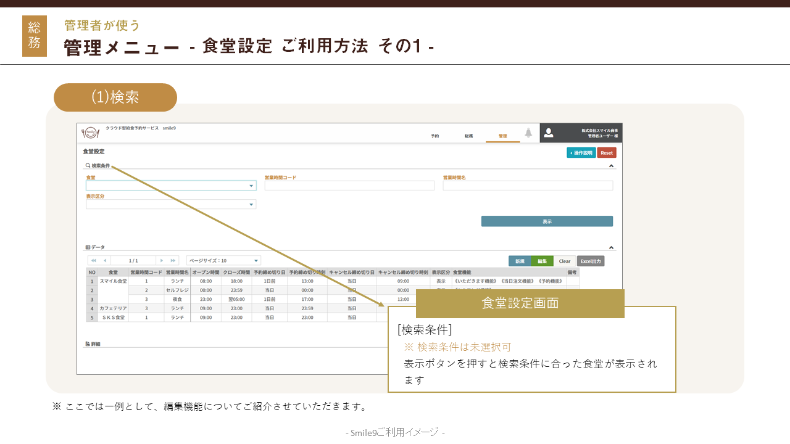This screenshot has width=790, height=444.
Task: Click the green 編集 button
Action: point(542,261)
